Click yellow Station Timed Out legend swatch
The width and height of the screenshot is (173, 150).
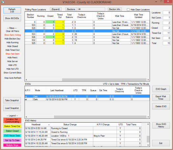pos(12,126)
